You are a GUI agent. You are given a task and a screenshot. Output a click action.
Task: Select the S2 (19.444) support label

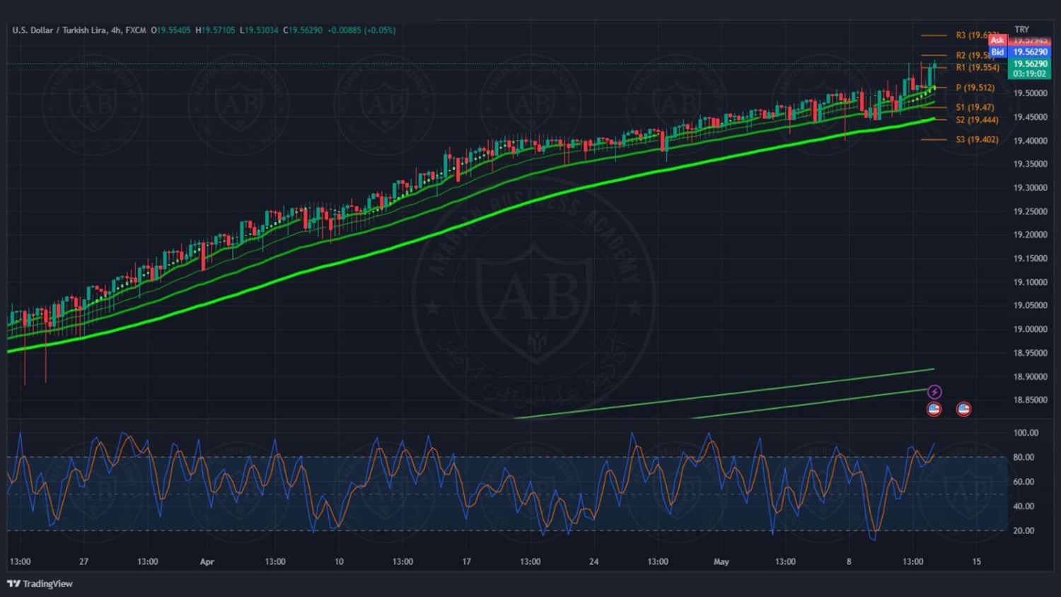pos(978,120)
